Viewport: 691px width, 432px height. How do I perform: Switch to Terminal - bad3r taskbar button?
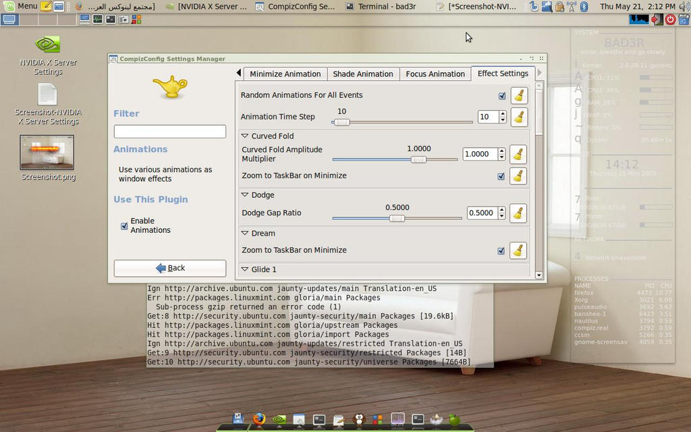point(382,7)
